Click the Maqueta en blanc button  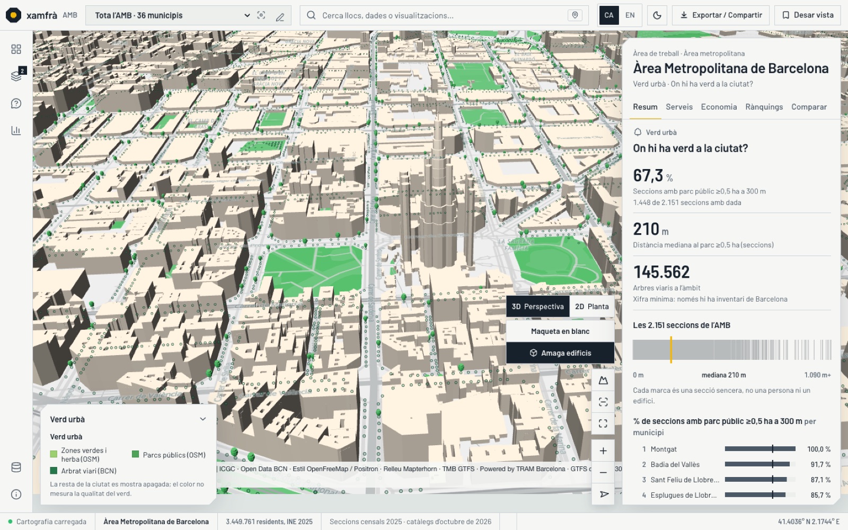pos(560,331)
